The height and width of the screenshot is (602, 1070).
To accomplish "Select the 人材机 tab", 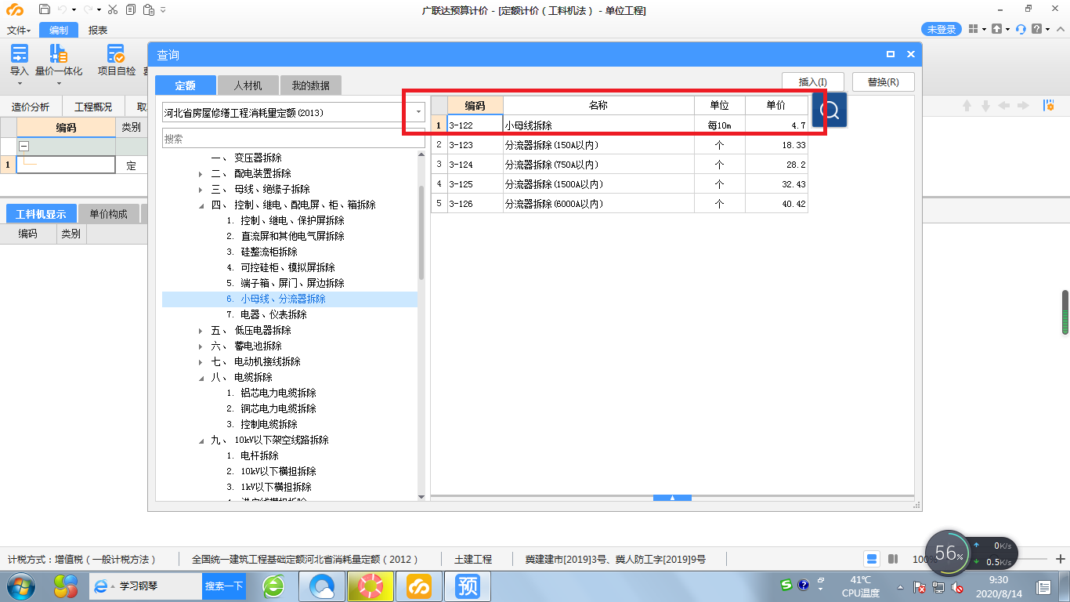I will pyautogui.click(x=248, y=85).
